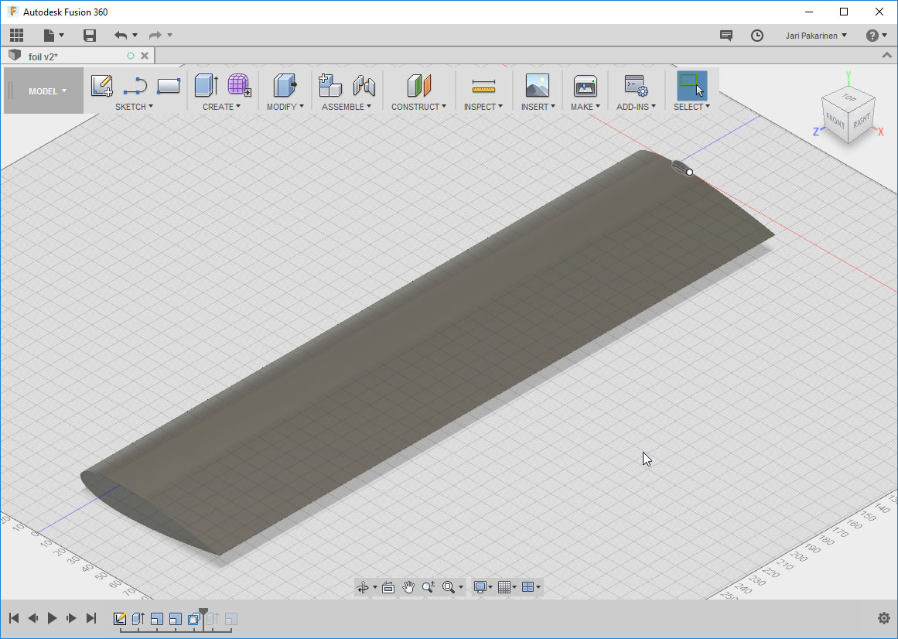Click the Insert image landscape icon
The image size is (898, 639).
pyautogui.click(x=538, y=85)
